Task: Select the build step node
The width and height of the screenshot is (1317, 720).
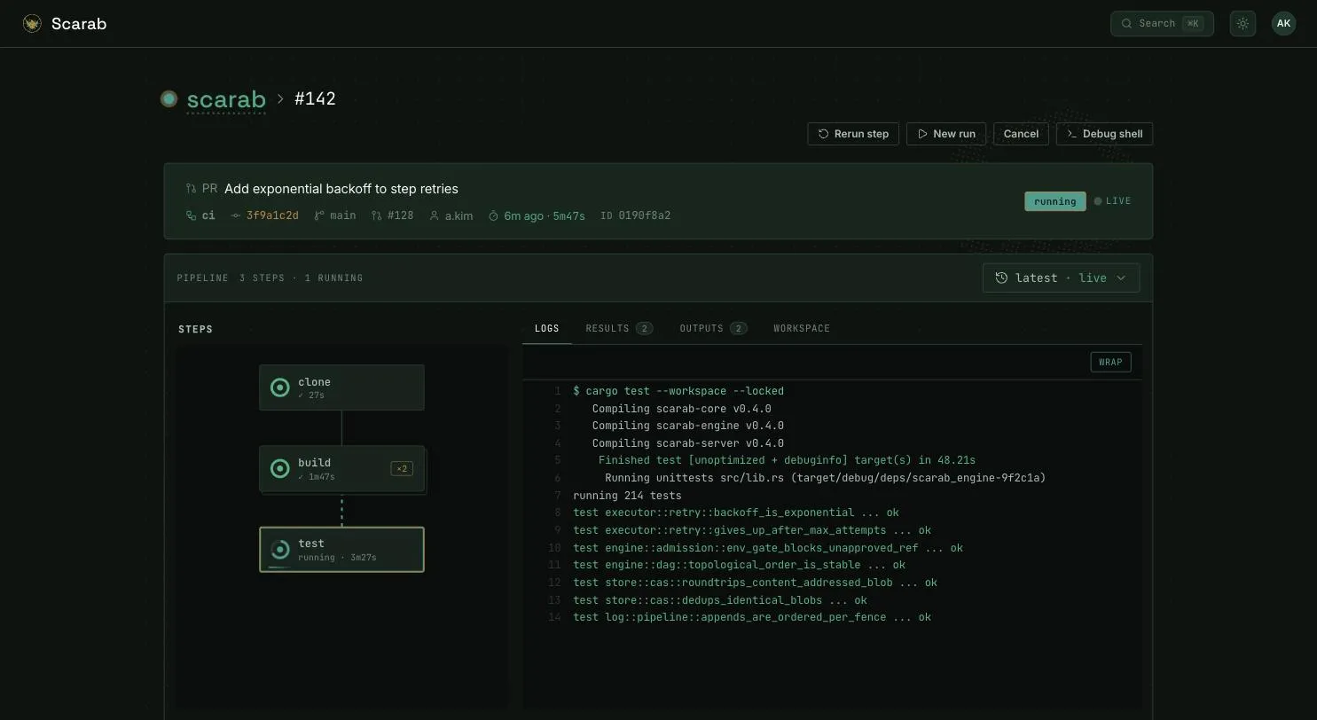Action: (x=341, y=468)
